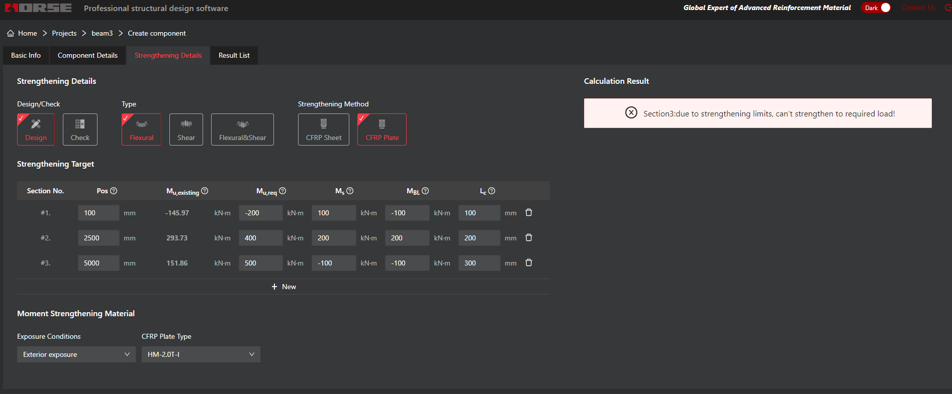Image resolution: width=952 pixels, height=394 pixels.
Task: Remove section #3 using trash icon
Action: pos(529,263)
